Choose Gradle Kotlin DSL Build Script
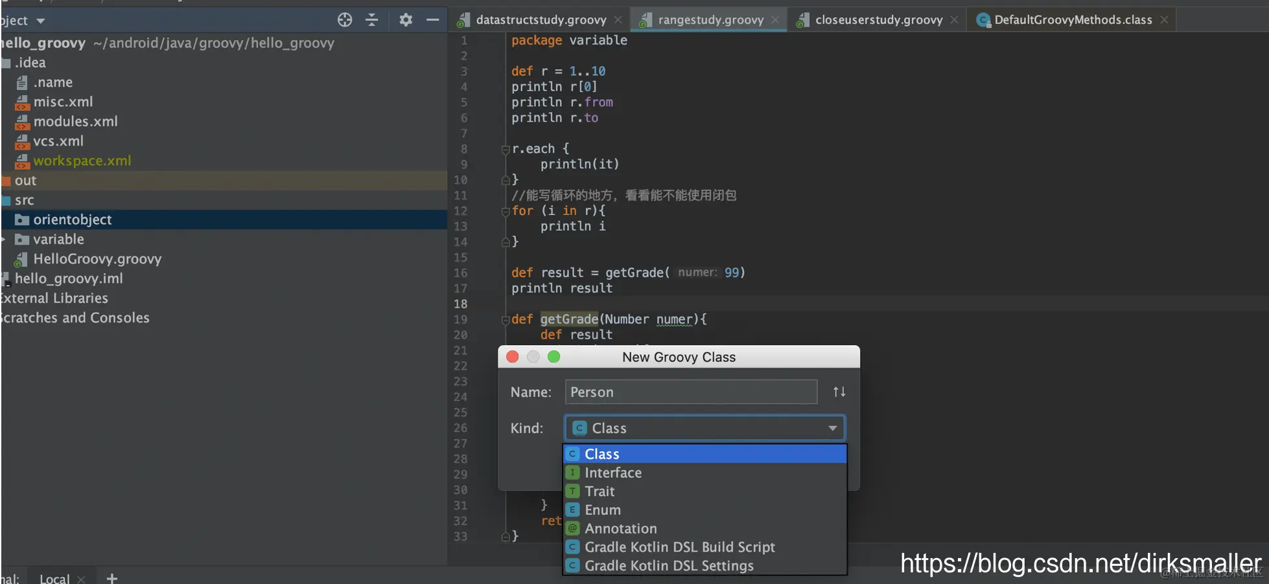Viewport: 1269px width, 584px height. [x=705, y=547]
